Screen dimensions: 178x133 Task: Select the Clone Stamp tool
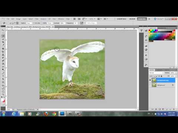3,55
